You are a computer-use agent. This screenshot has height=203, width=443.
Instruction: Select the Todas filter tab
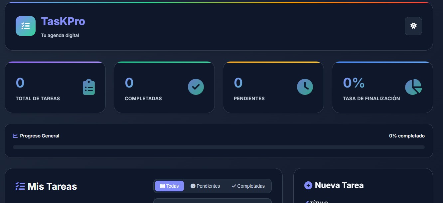pyautogui.click(x=169, y=186)
